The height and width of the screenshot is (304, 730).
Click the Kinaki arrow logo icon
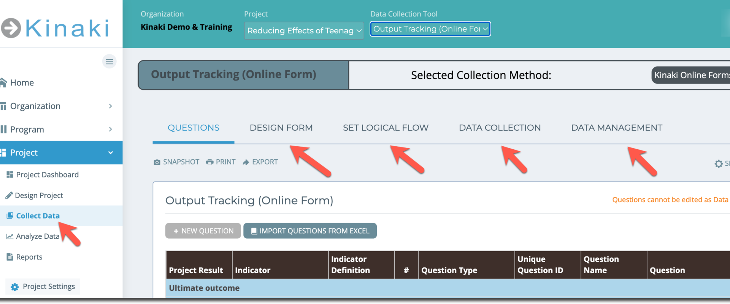coord(11,28)
